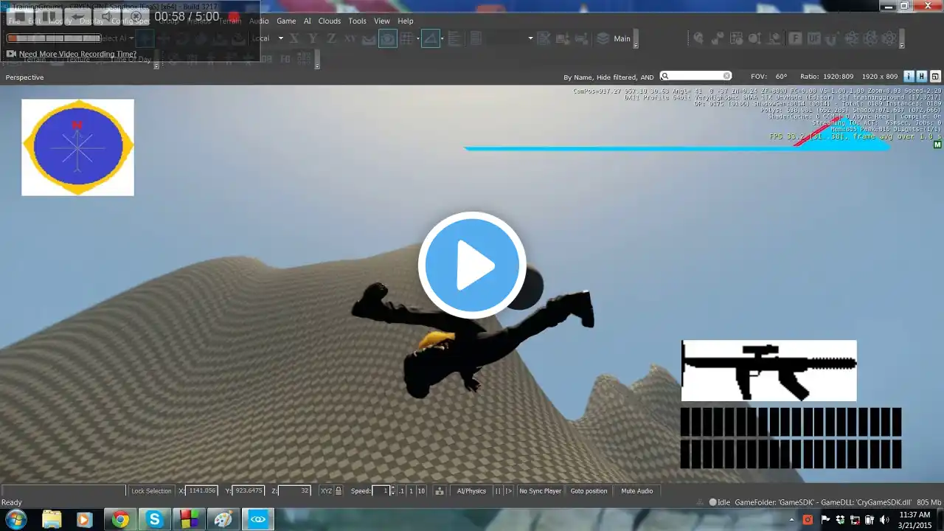This screenshot has width=944, height=531.
Task: Click the Mute Audio button
Action: point(637,490)
